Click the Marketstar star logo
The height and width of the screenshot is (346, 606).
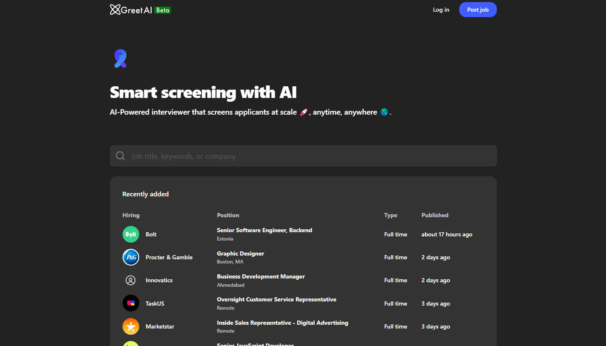coord(131,326)
